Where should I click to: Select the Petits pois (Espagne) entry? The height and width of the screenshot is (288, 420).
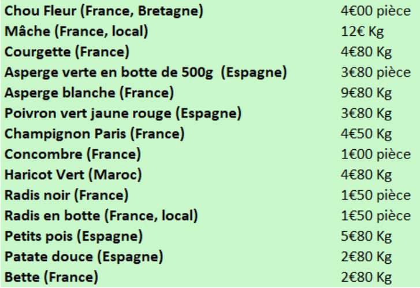[74, 237]
